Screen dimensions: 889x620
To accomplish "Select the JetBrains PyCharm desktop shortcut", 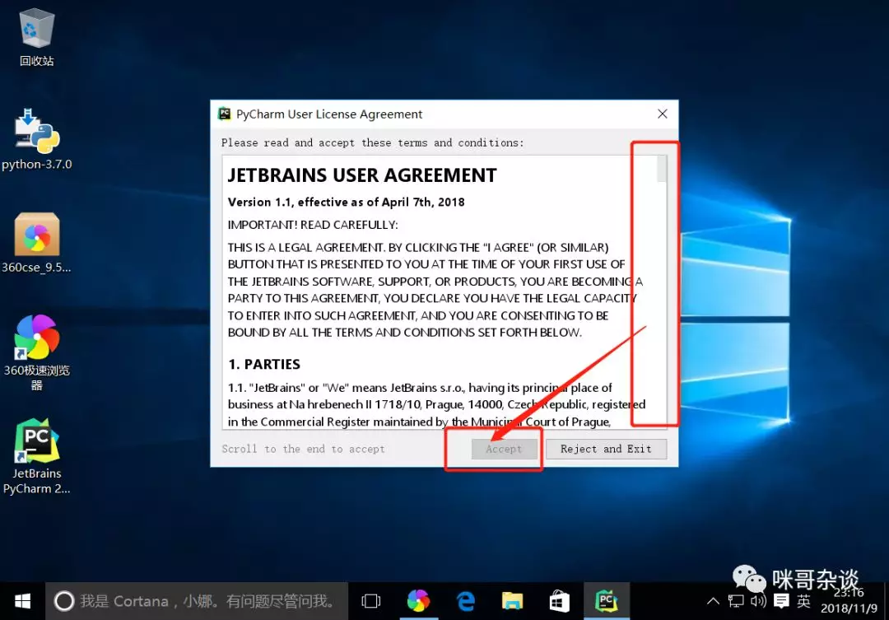I will tap(37, 456).
